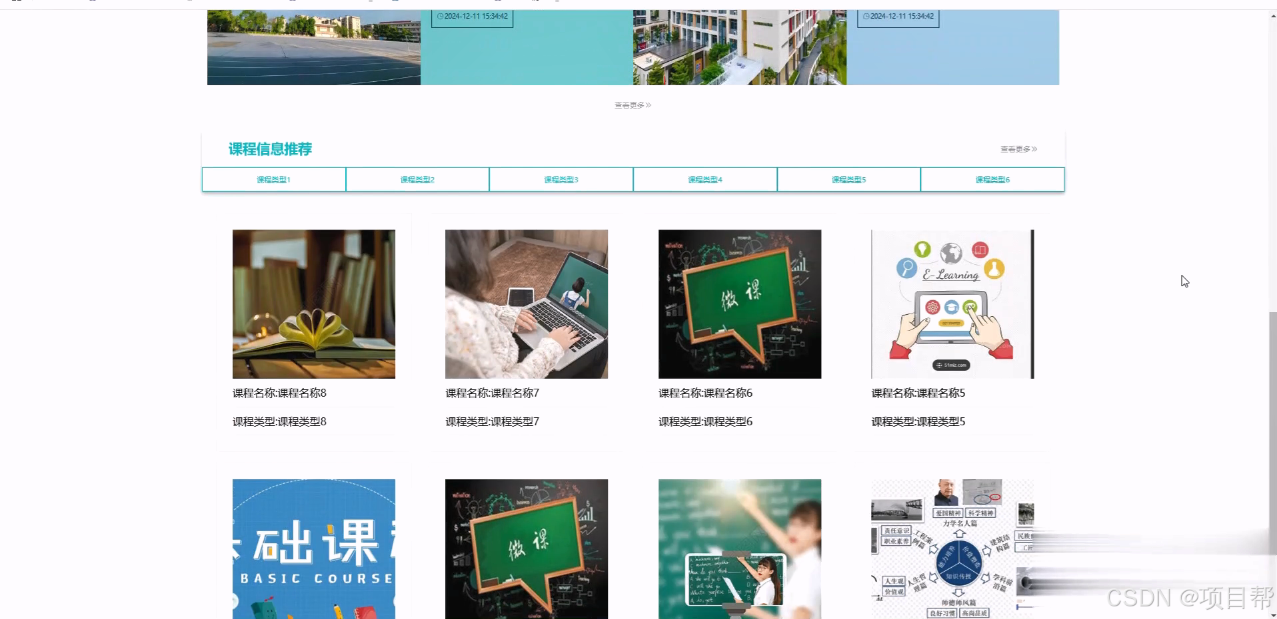Open 查看更多 in the 课程信息推荐 section
The height and width of the screenshot is (619, 1277).
click(x=1016, y=149)
